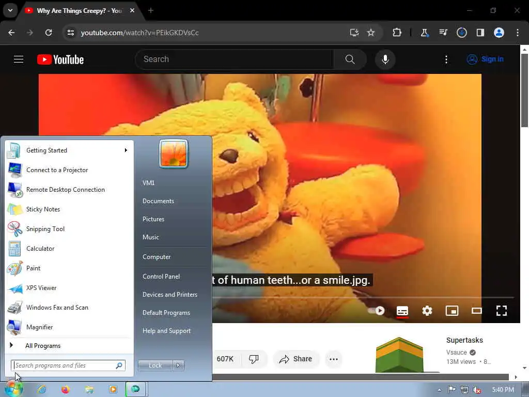This screenshot has height=397, width=529.
Task: Share the video
Action: point(296,359)
